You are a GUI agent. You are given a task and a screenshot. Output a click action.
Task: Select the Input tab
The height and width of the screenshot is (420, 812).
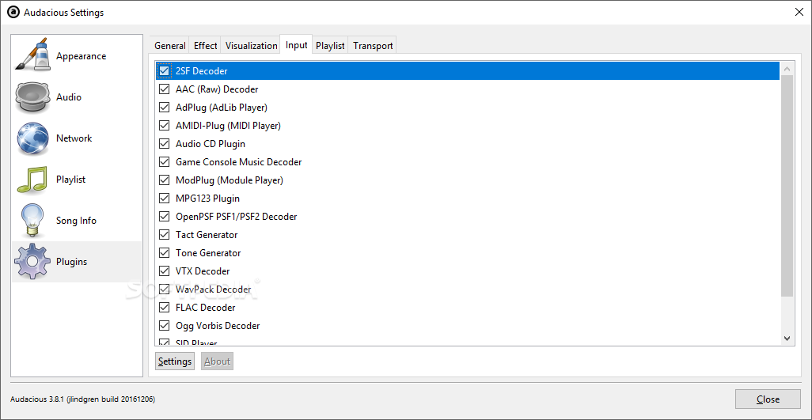tap(296, 45)
